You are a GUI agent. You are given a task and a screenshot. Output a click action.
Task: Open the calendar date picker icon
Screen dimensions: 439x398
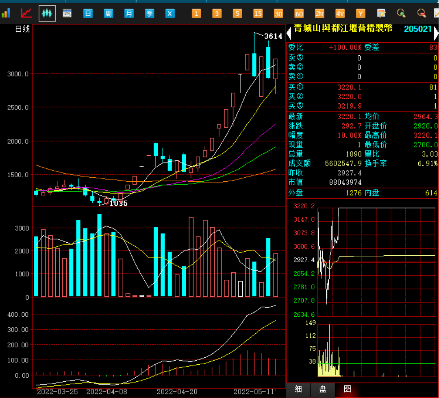pyautogui.click(x=67, y=13)
